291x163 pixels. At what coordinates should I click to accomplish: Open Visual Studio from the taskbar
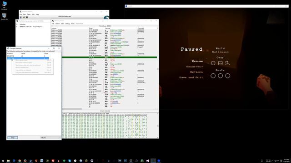(x=147, y=161)
